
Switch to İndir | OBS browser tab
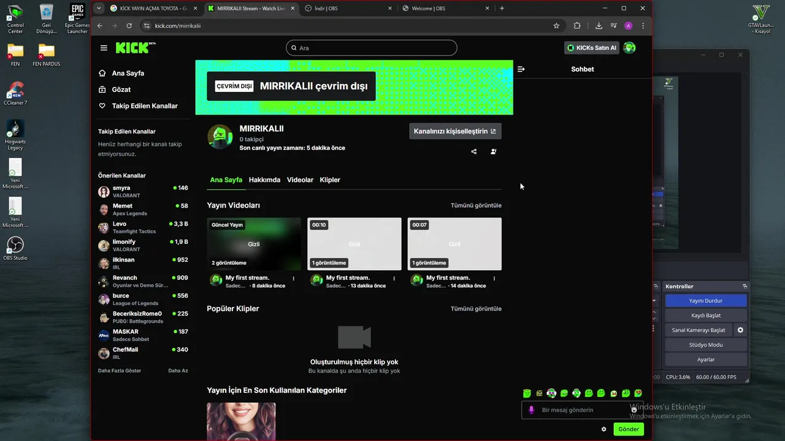(348, 8)
